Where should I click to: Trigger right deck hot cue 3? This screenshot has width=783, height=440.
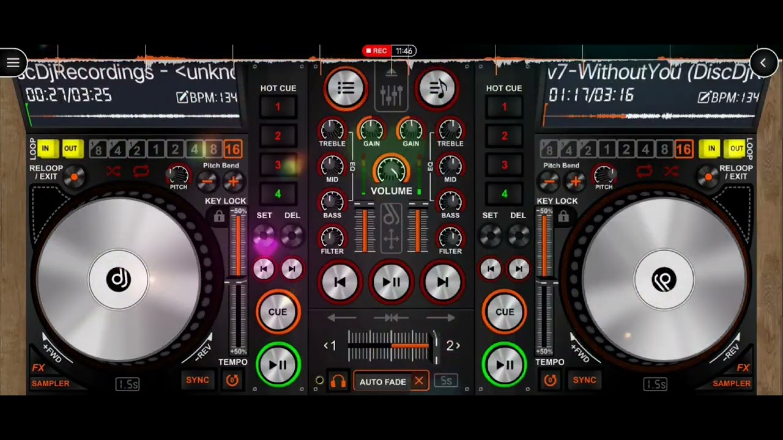click(x=505, y=165)
